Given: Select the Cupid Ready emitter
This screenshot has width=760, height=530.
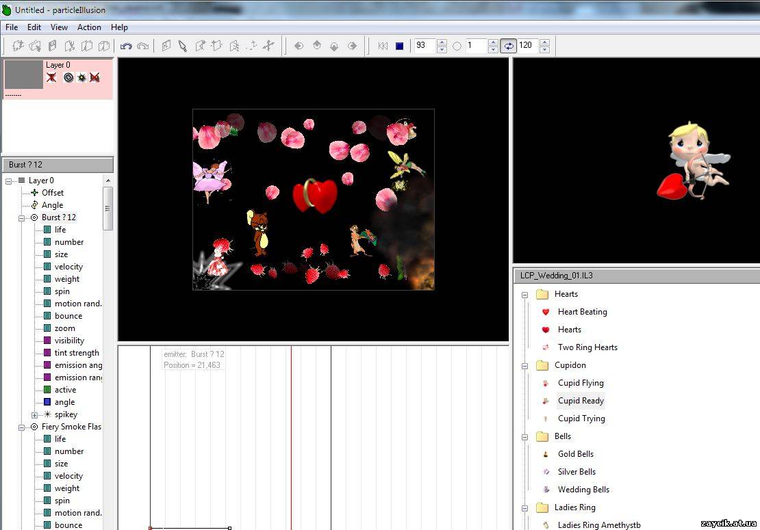Looking at the screenshot, I should 581,400.
